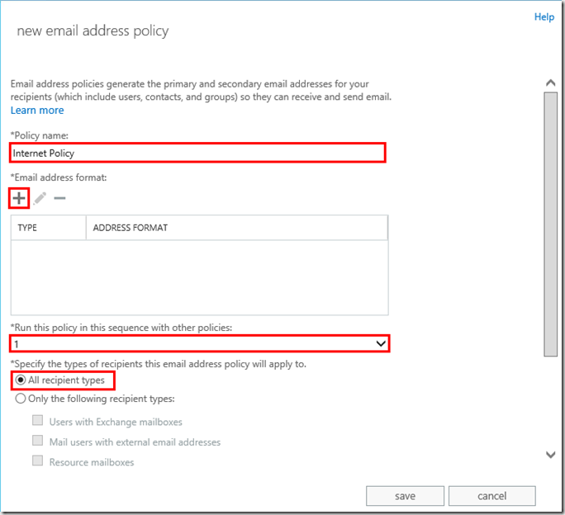Select the All recipient types option
Viewport: 565px width, 515px height.
pos(21,380)
